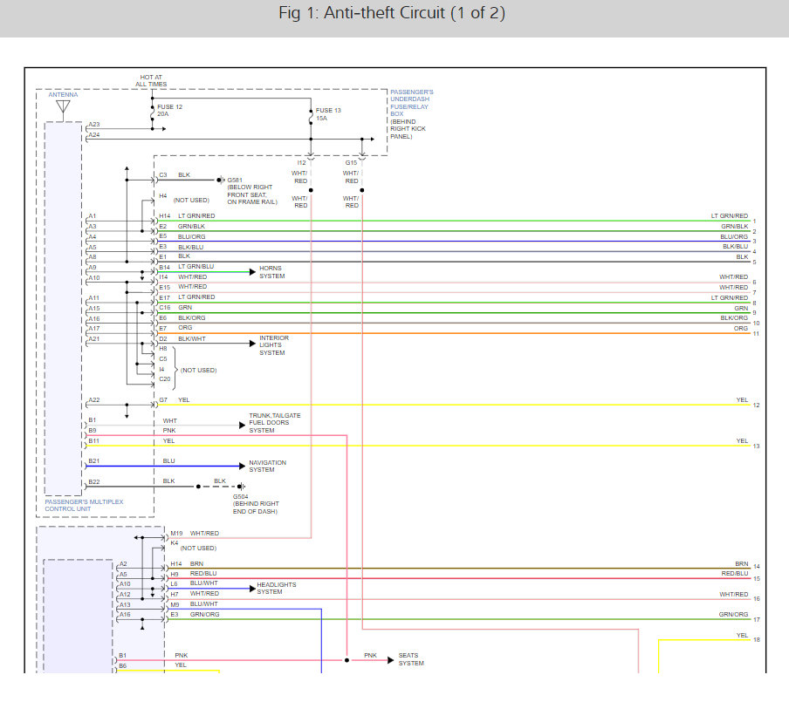Click the BLU/ORG wire label near number 3
This screenshot has width=789, height=702.
point(733,236)
